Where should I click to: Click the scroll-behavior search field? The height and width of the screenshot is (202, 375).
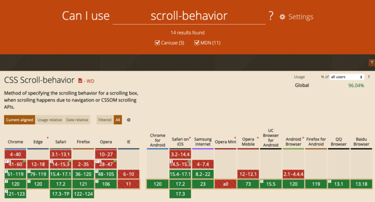(x=189, y=16)
